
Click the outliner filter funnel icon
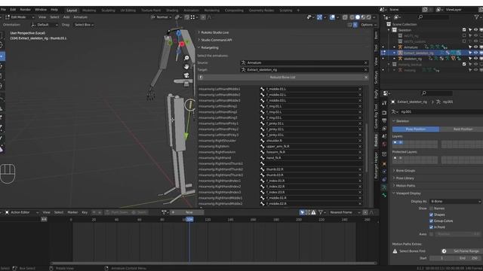click(x=476, y=17)
